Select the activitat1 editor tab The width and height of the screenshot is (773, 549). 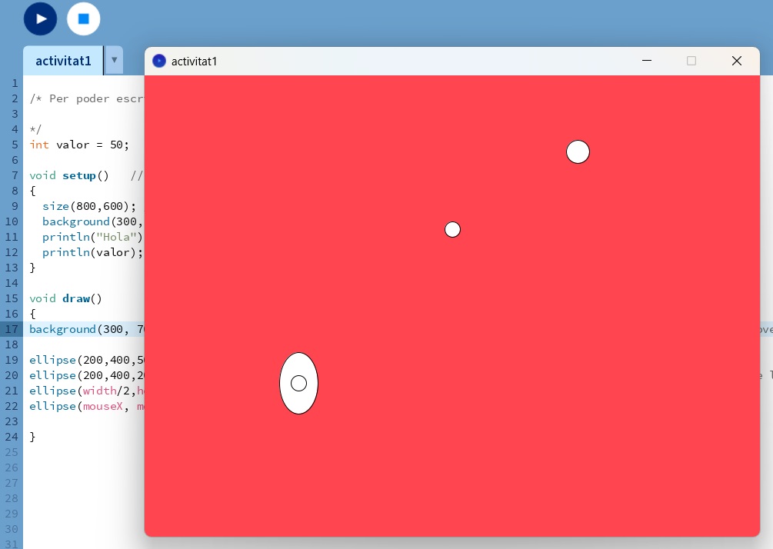[x=63, y=60]
